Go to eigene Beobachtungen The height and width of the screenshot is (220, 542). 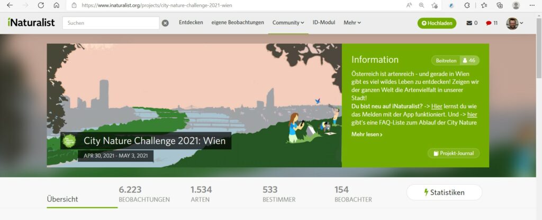(238, 22)
